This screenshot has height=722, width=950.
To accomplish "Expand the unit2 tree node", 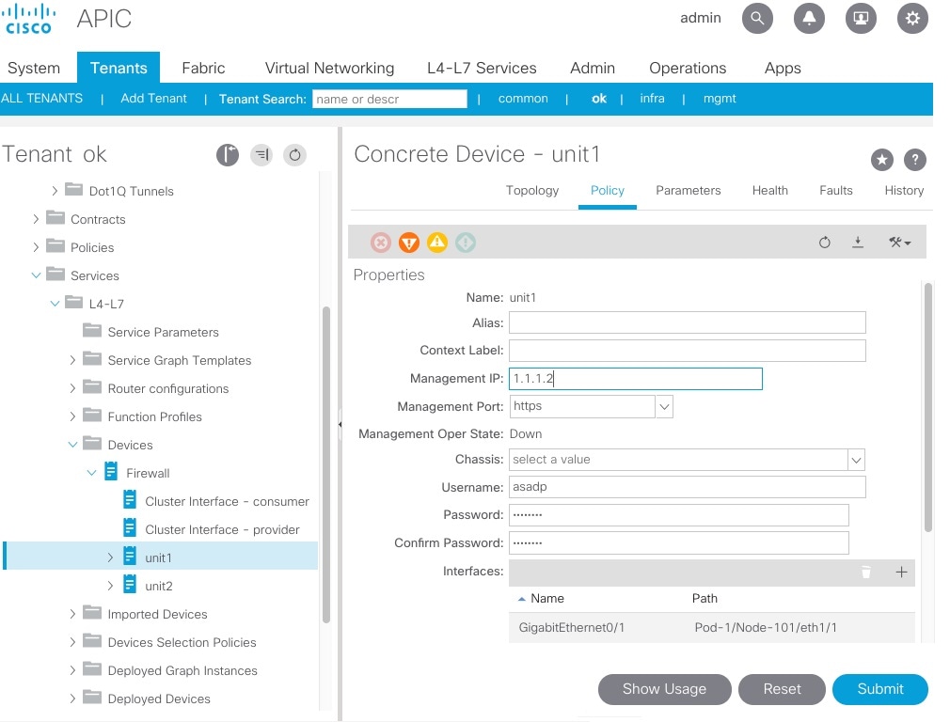I will [110, 586].
